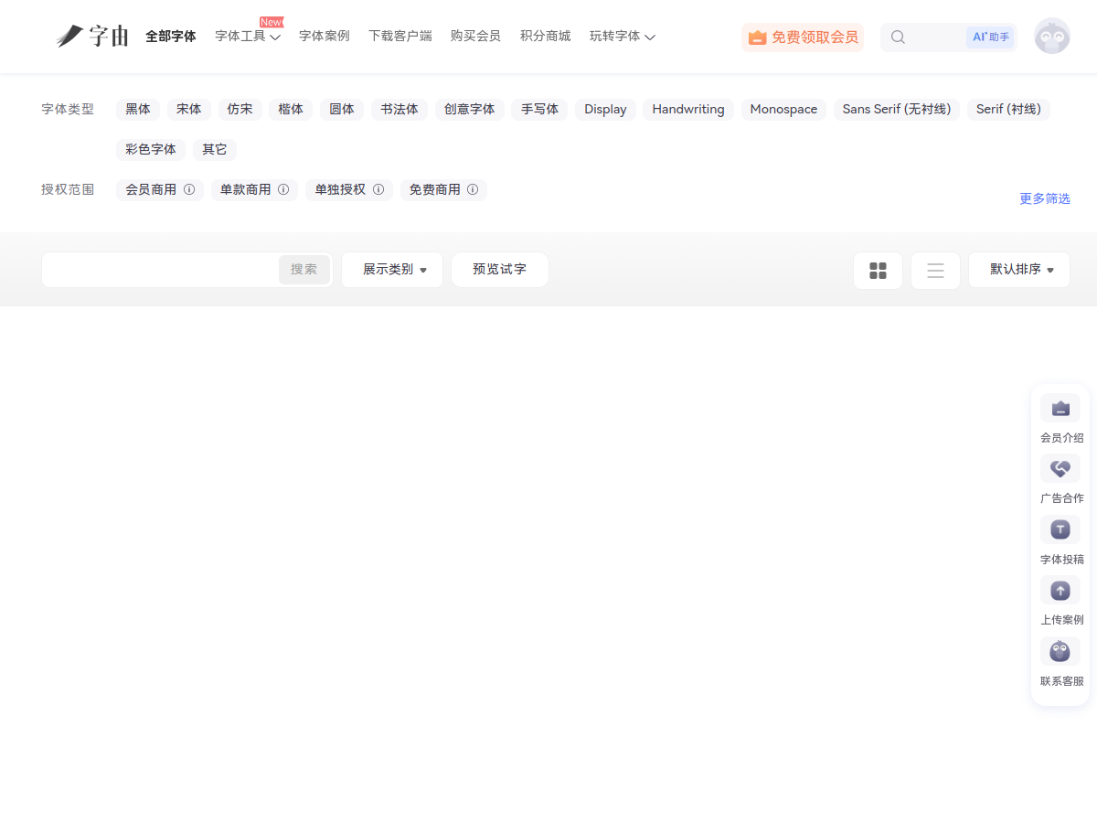
Task: Contact 联系客服 in side panel
Action: tap(1060, 661)
